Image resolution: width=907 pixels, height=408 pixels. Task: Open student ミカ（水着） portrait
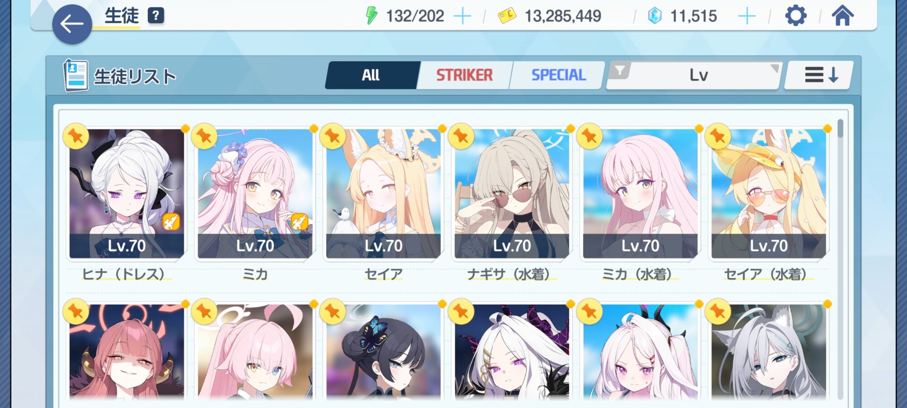pyautogui.click(x=640, y=194)
